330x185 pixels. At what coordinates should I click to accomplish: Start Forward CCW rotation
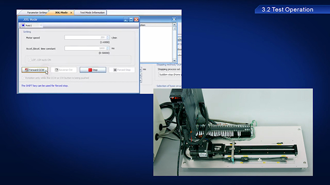[x=35, y=70]
